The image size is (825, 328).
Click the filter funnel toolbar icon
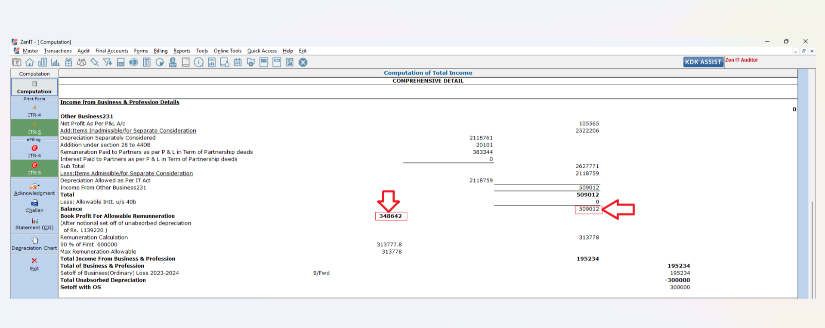pyautogui.click(x=108, y=63)
